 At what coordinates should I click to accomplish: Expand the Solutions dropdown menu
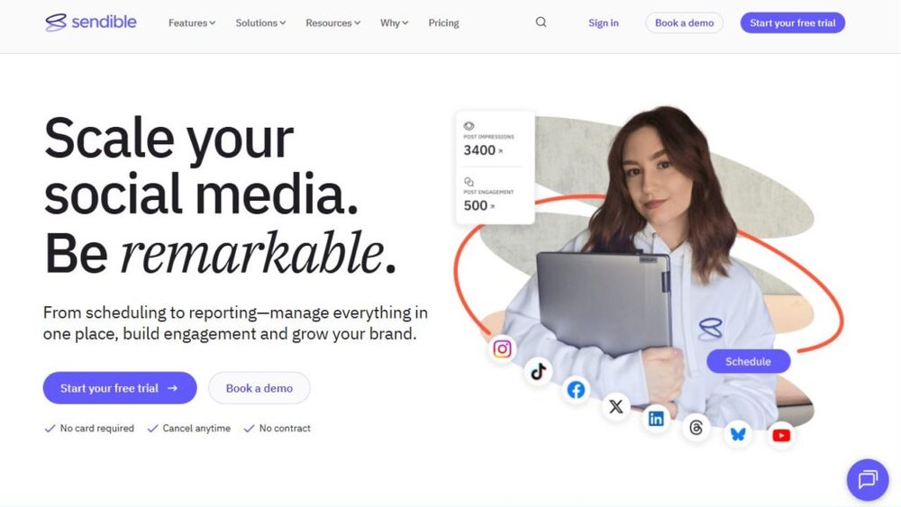pyautogui.click(x=260, y=23)
